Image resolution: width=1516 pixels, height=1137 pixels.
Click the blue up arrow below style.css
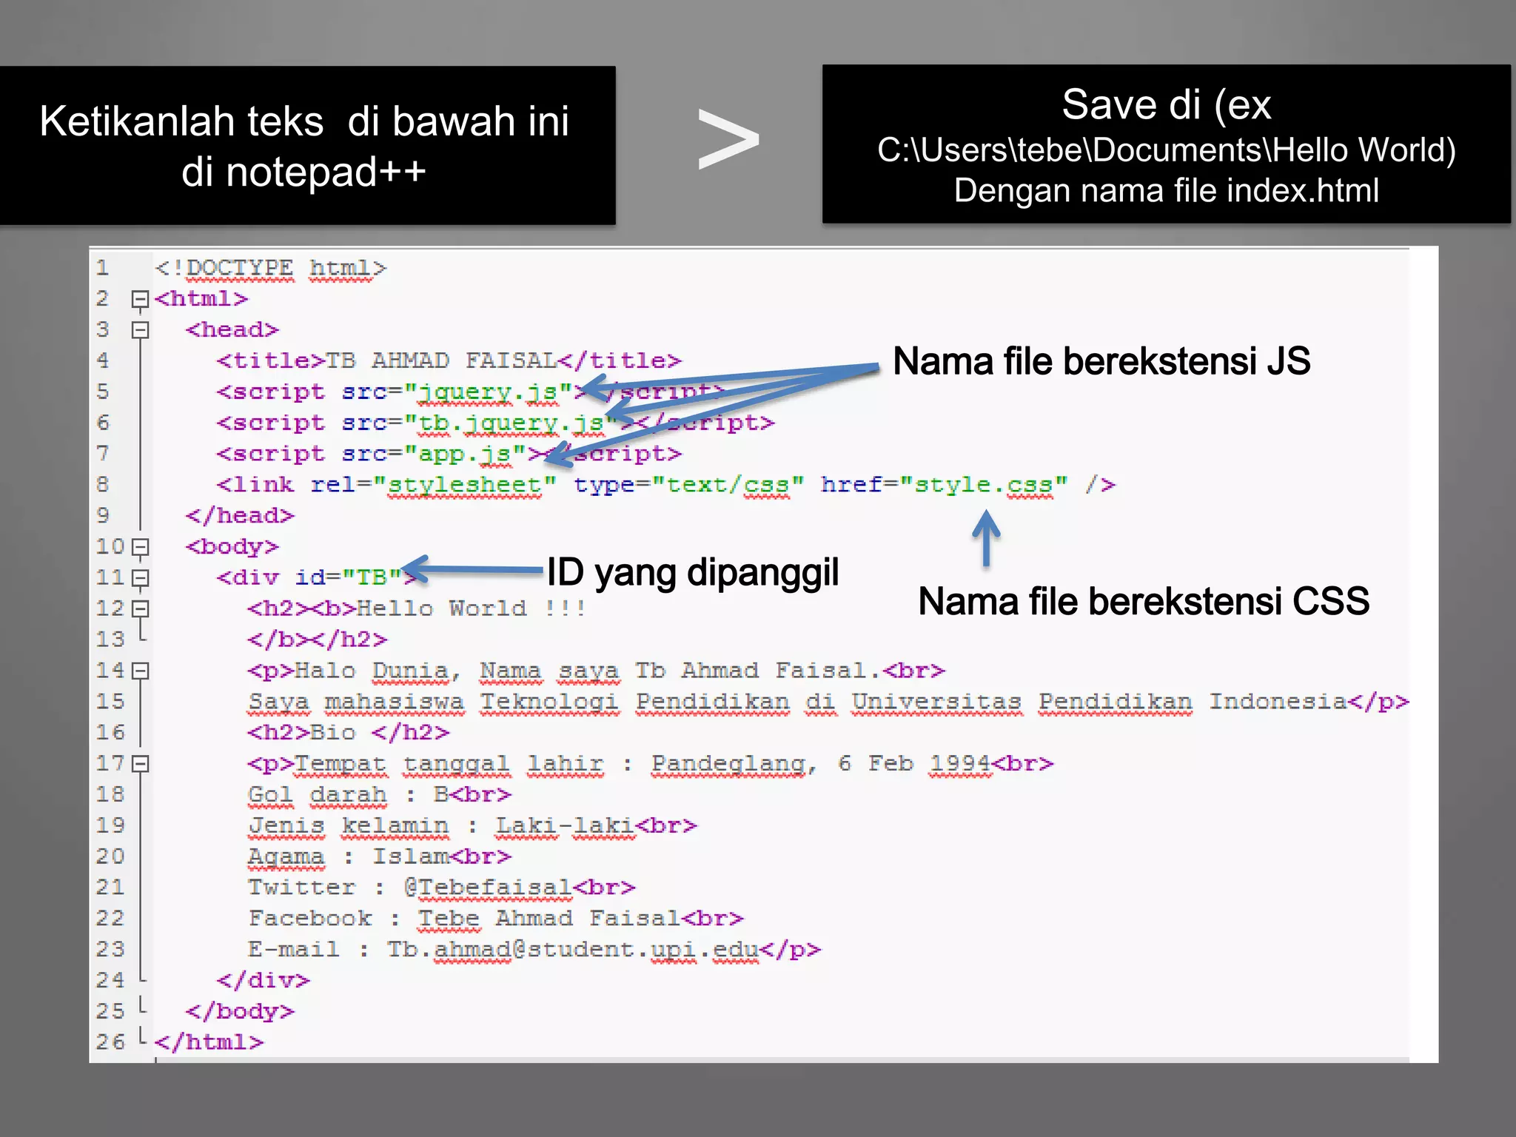[986, 537]
